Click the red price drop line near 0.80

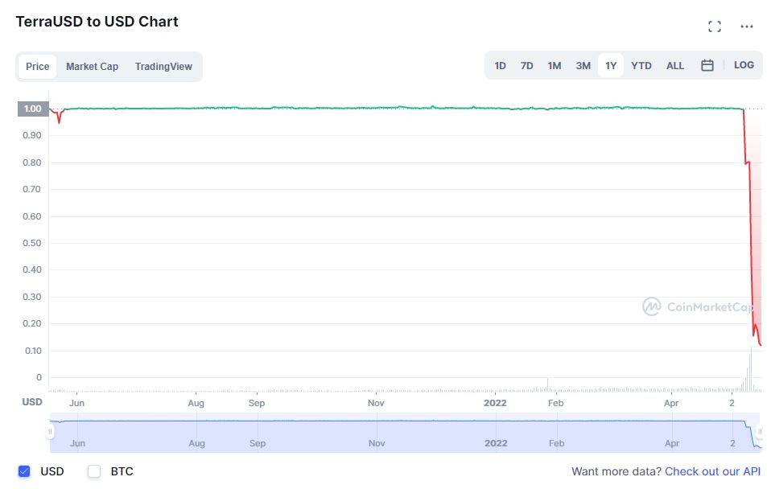click(747, 162)
